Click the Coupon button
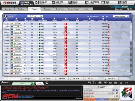 [89, 99]
